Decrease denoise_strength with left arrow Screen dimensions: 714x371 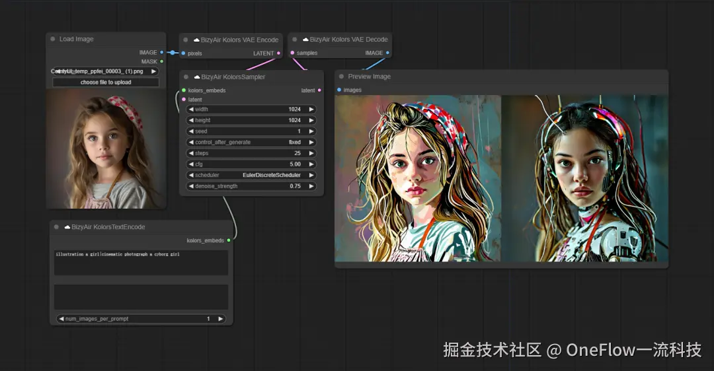pos(191,186)
